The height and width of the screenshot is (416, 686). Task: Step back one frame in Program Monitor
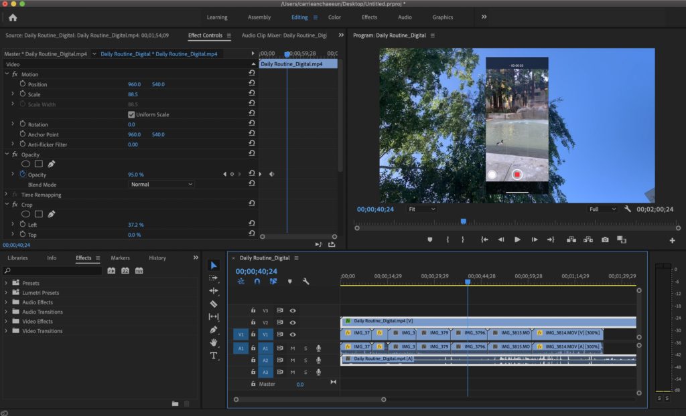point(501,239)
